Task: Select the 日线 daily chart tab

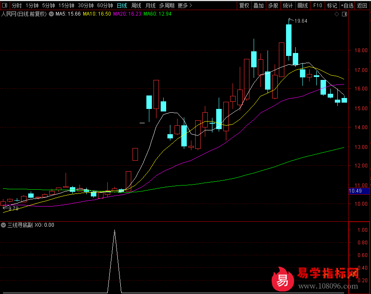Action: (x=122, y=5)
